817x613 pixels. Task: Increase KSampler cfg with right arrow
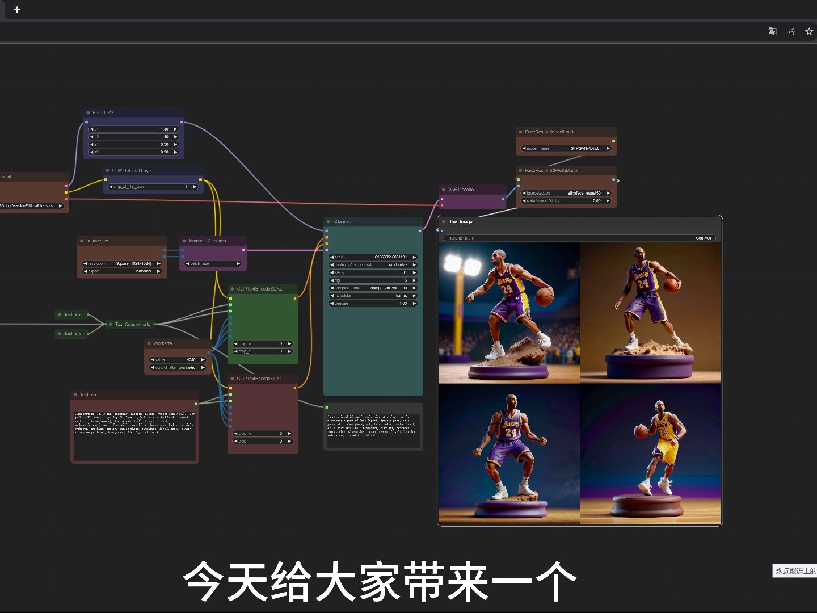[414, 280]
